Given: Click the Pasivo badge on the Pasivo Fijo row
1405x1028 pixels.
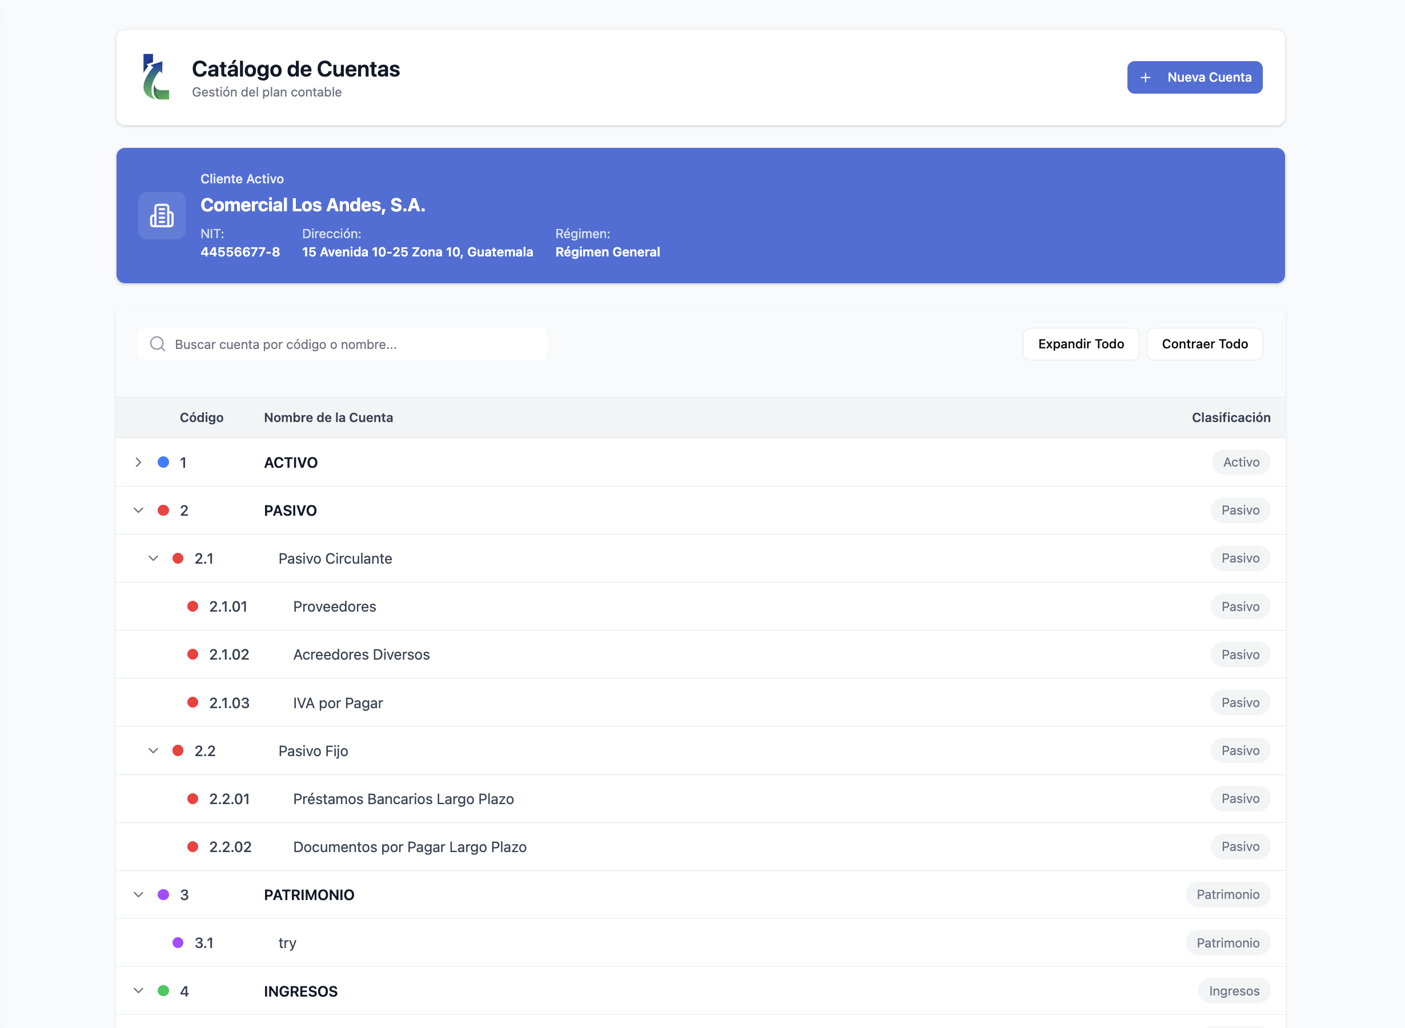Looking at the screenshot, I should pos(1240,750).
